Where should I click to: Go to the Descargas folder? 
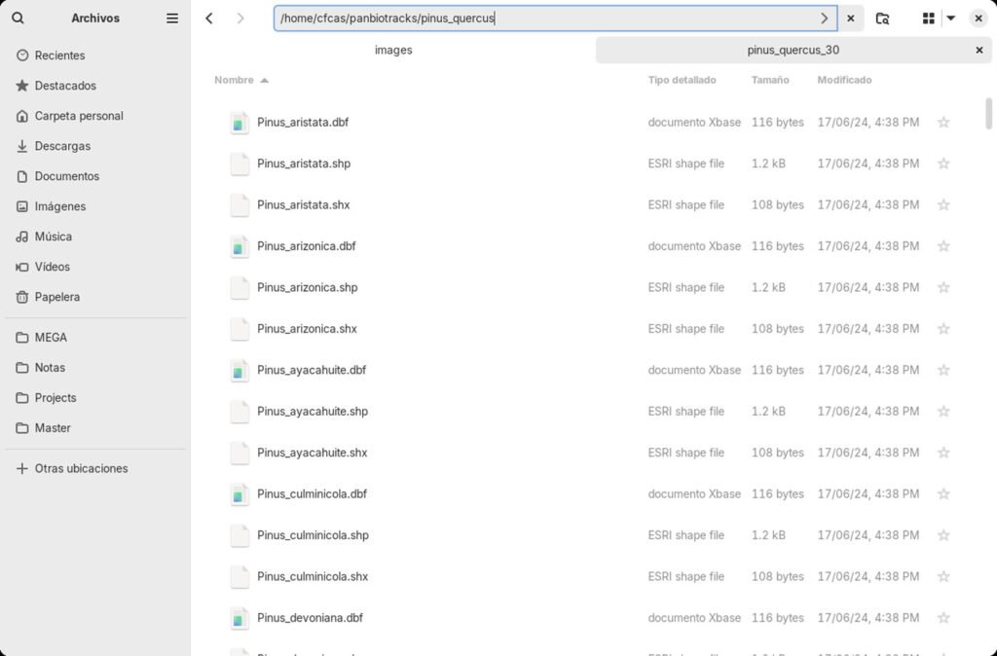pyautogui.click(x=62, y=146)
